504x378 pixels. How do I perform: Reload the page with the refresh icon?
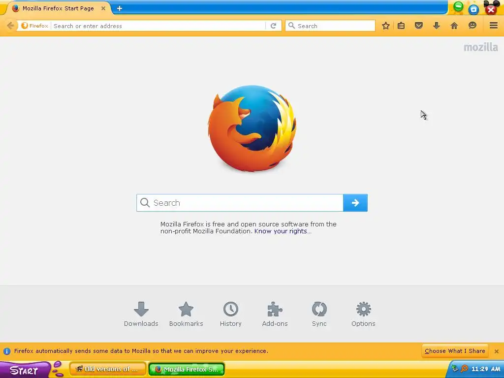point(274,26)
